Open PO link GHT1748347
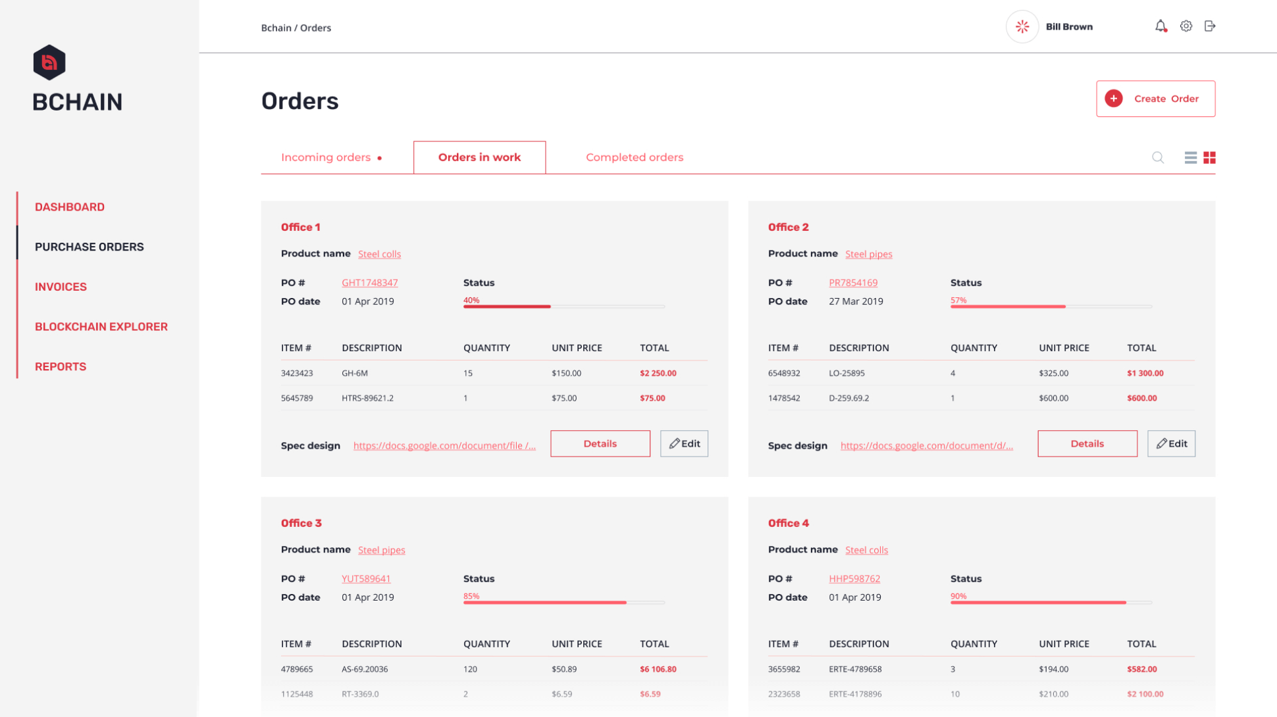 click(369, 283)
